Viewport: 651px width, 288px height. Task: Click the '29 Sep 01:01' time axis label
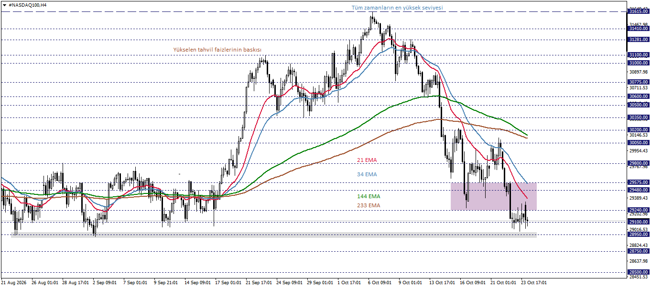coord(320,283)
